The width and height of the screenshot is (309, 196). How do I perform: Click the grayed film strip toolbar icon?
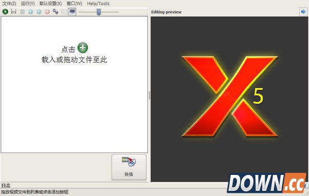(22, 12)
